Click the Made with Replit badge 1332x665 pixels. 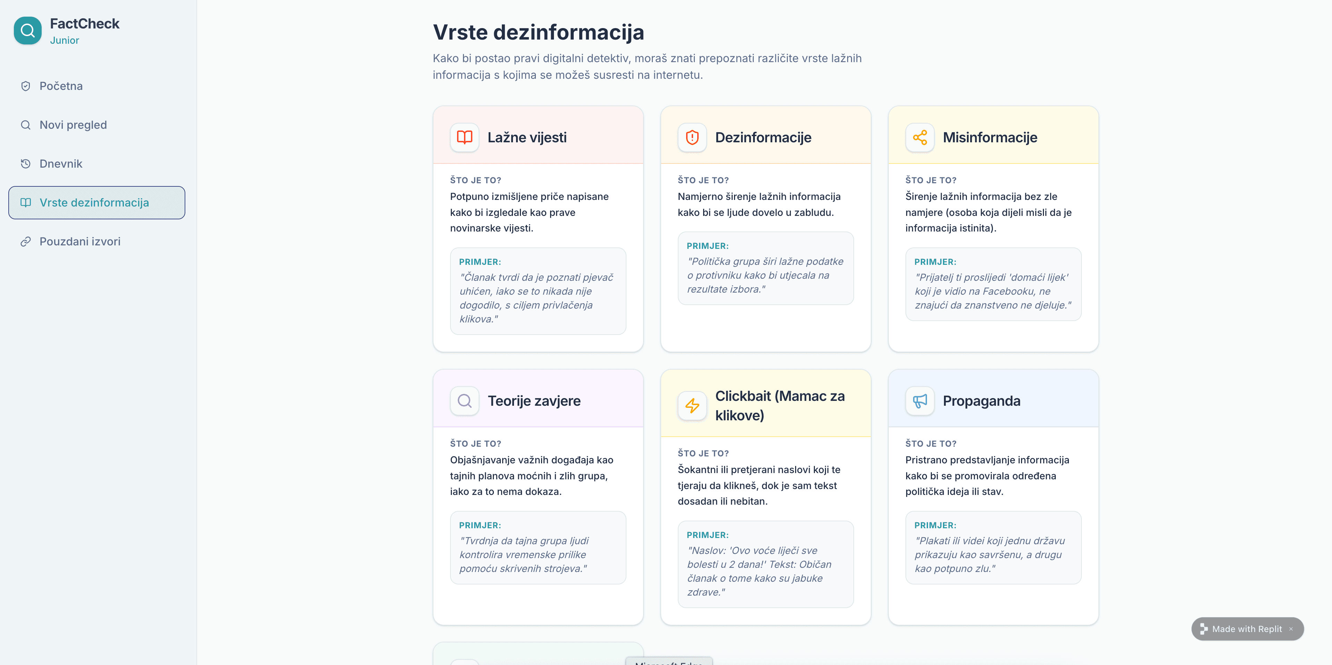click(x=1247, y=629)
